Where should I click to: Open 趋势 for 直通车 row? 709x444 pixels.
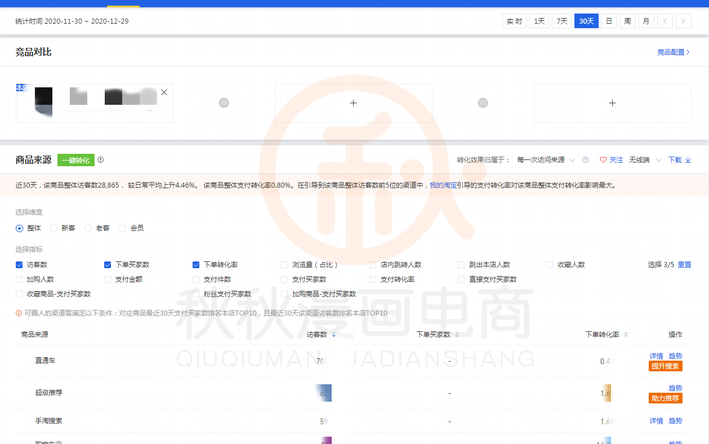click(675, 356)
